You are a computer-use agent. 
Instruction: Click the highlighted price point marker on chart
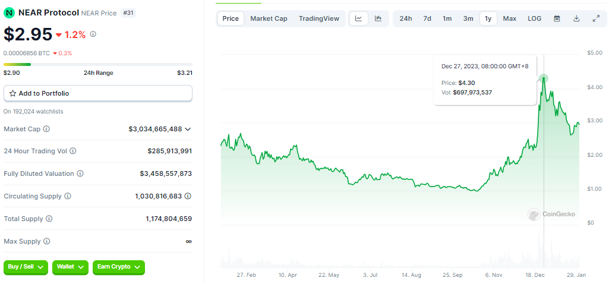[544, 78]
